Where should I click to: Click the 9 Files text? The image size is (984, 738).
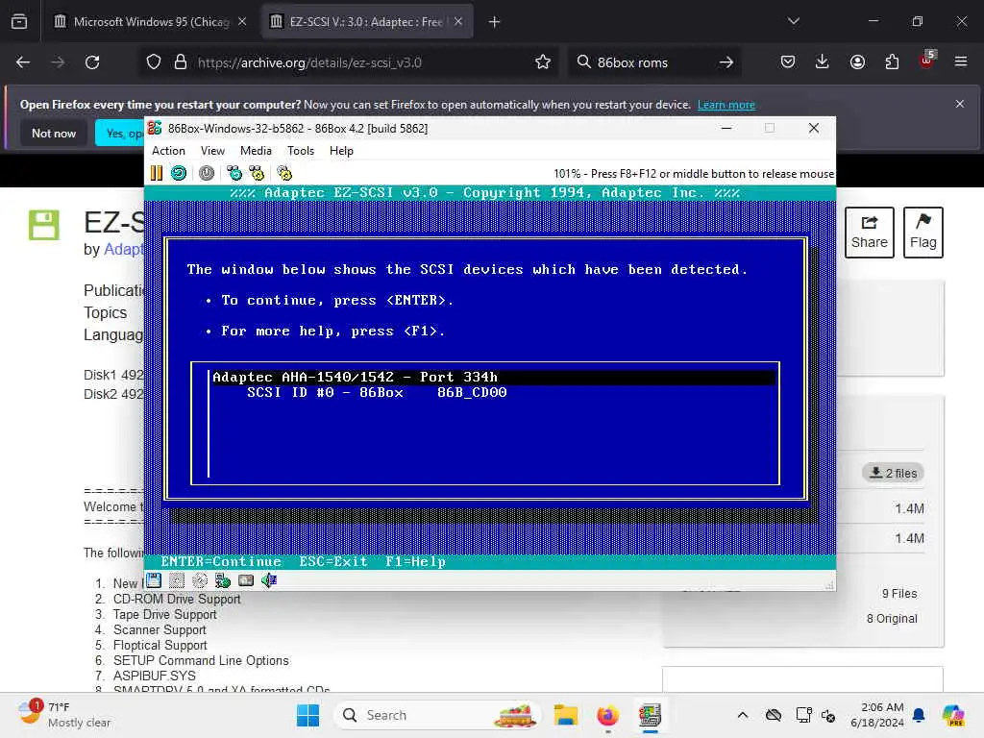point(899,594)
